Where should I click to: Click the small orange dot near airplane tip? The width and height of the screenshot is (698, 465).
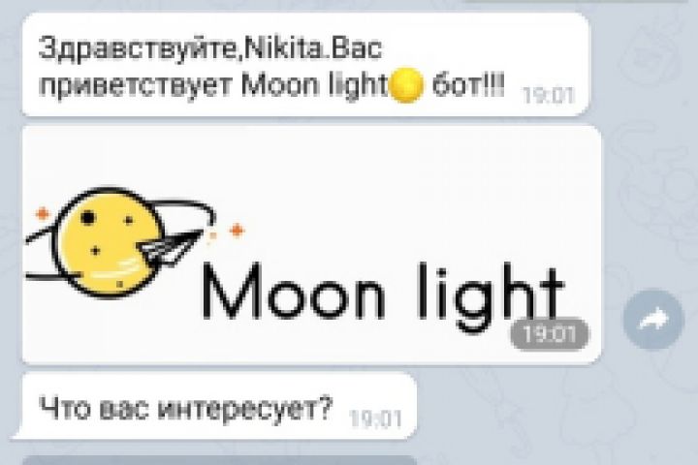[x=212, y=236]
